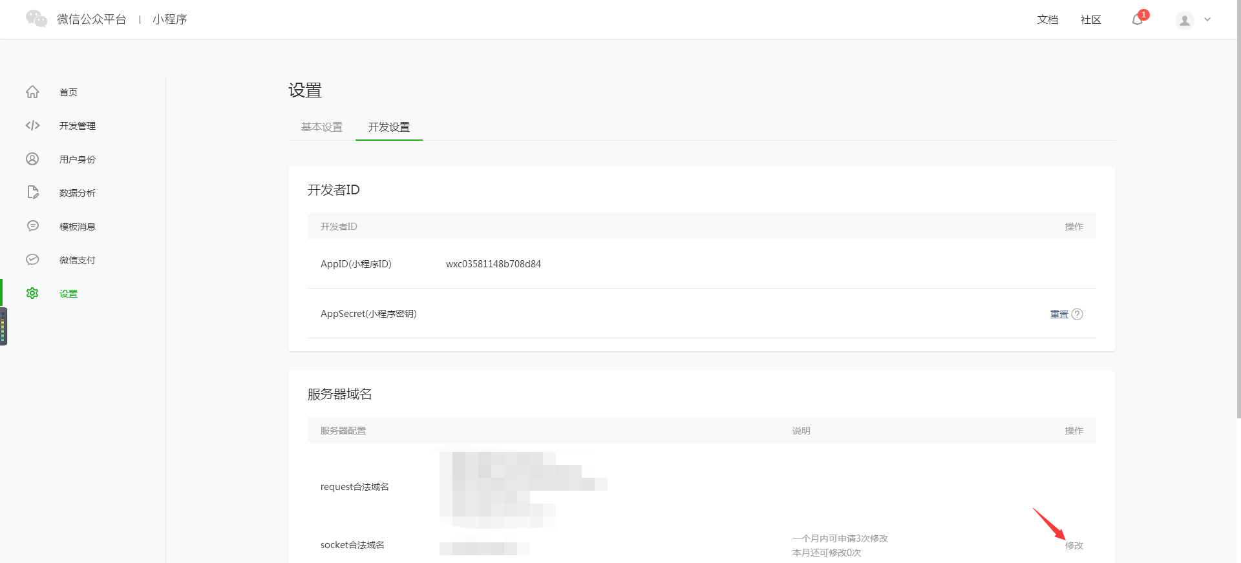Image resolution: width=1241 pixels, height=563 pixels.
Task: Click the data analysis document icon
Action: pyautogui.click(x=32, y=192)
